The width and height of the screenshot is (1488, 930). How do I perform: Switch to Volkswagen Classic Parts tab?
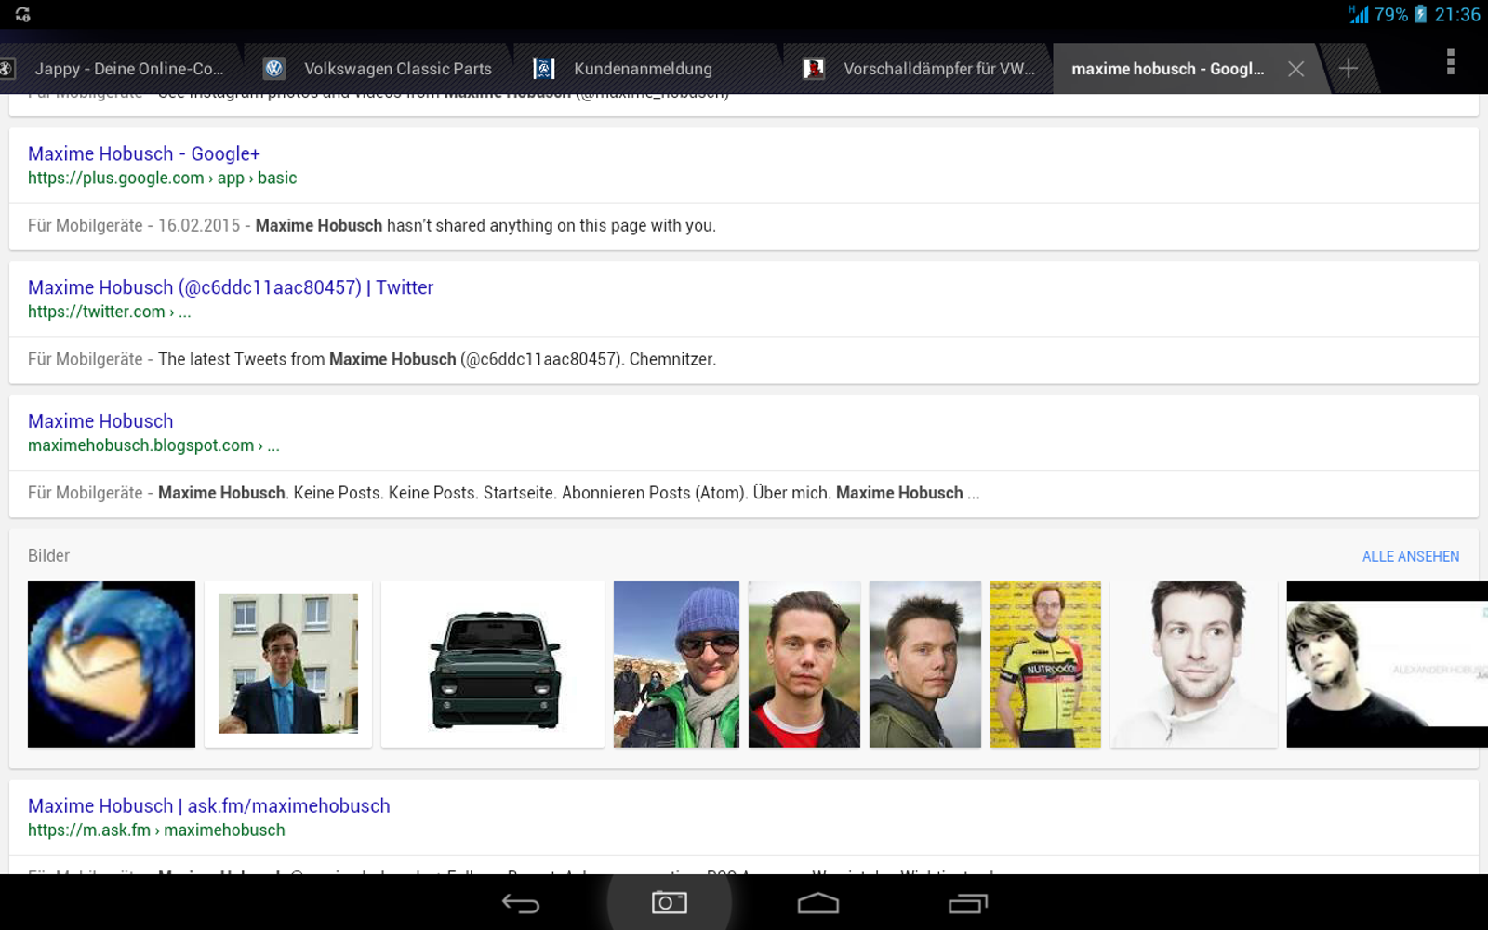pos(397,69)
